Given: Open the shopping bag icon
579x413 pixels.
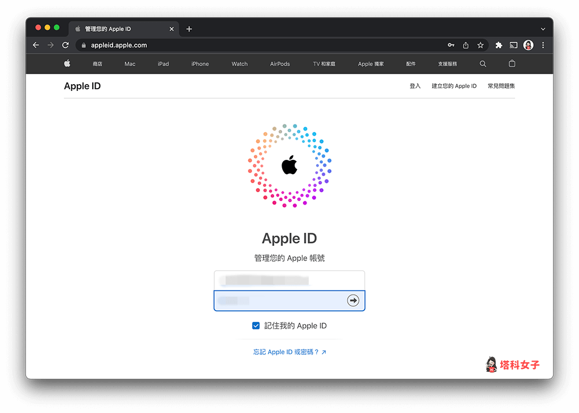Looking at the screenshot, I should [x=512, y=63].
